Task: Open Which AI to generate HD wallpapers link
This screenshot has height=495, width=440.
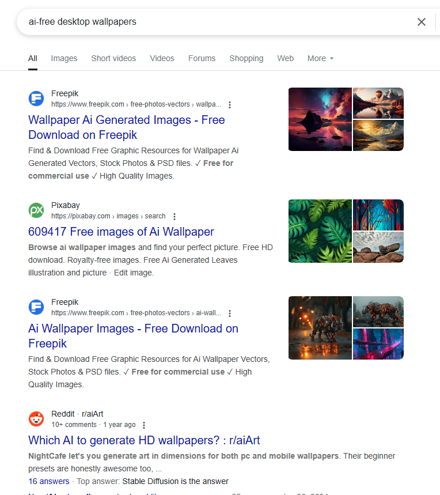Action: [x=144, y=440]
